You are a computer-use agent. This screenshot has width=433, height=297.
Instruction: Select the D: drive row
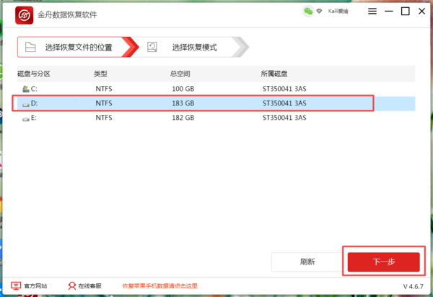pyautogui.click(x=216, y=103)
